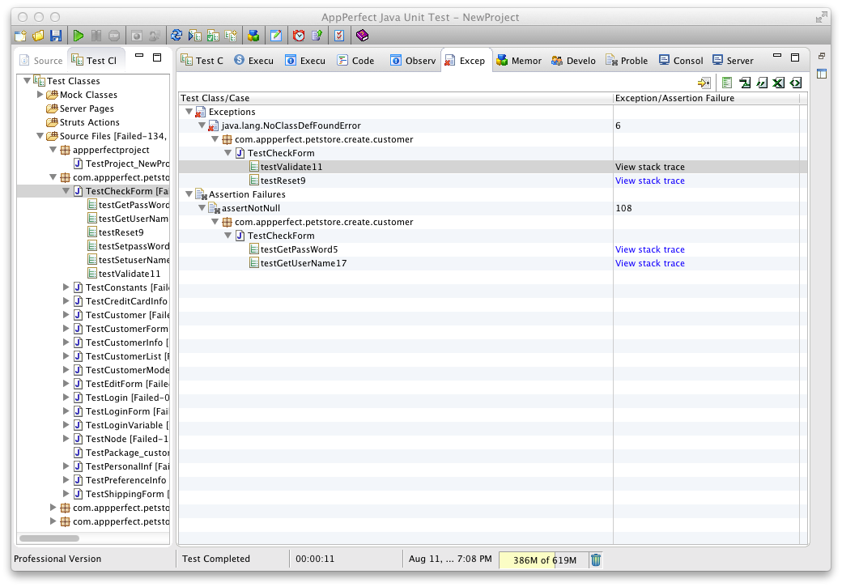Expand the TestShippingForm class node

click(66, 494)
